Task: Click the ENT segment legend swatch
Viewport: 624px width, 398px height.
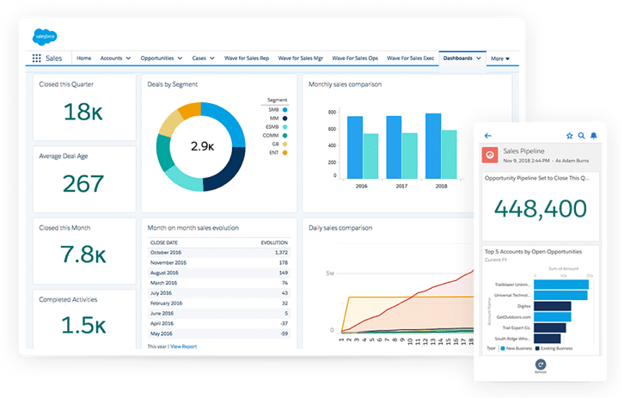Action: tap(284, 153)
